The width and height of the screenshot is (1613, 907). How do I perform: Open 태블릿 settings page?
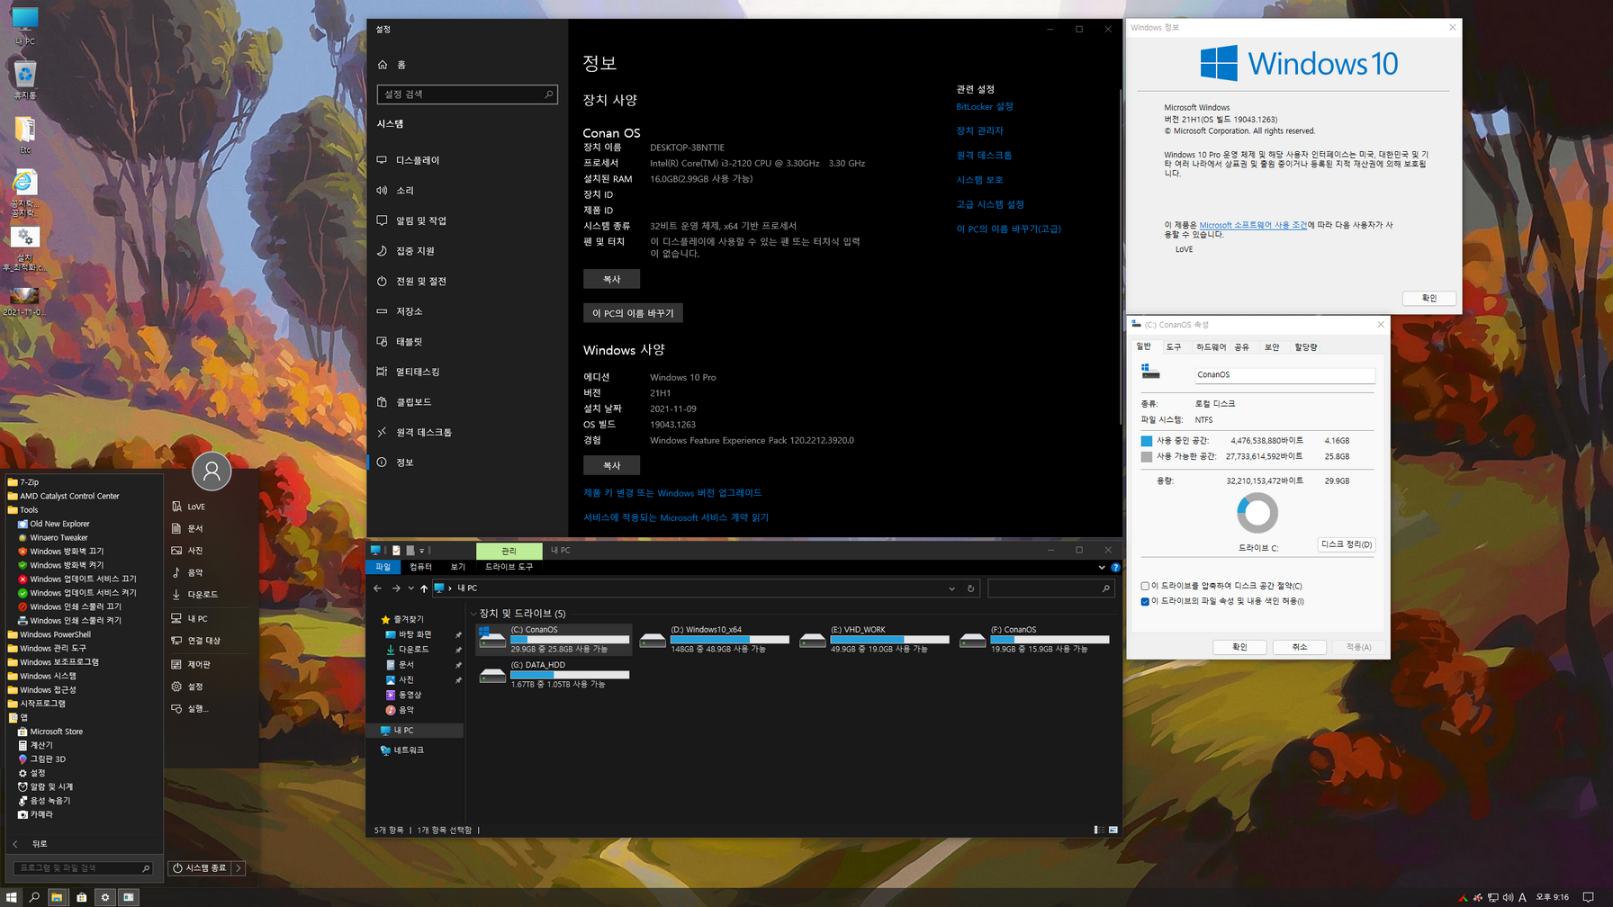409,342
